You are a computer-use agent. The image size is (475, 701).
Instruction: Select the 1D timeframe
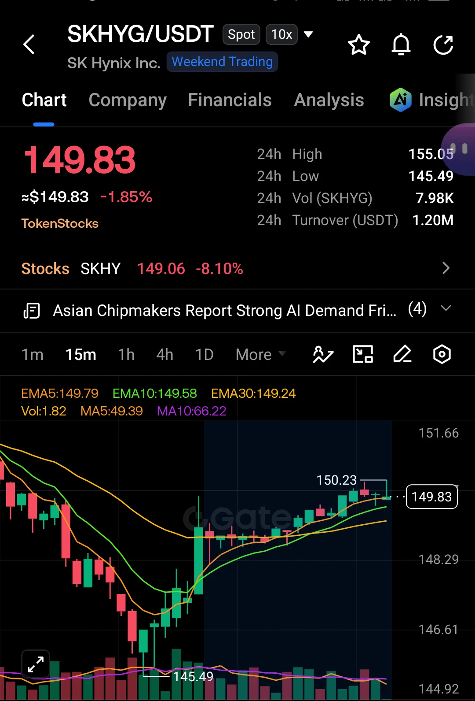pos(205,355)
